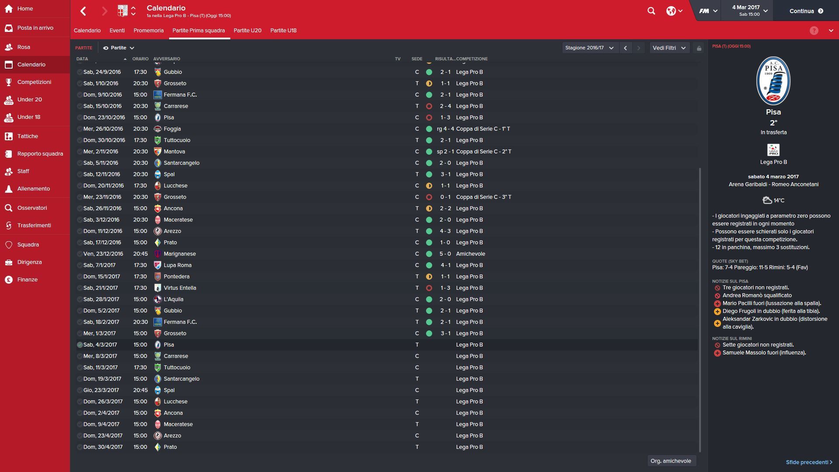Open the world globe menu icon
The height and width of the screenshot is (472, 839).
674,11
